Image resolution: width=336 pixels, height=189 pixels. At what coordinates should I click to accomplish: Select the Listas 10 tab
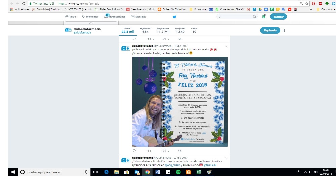194,31
